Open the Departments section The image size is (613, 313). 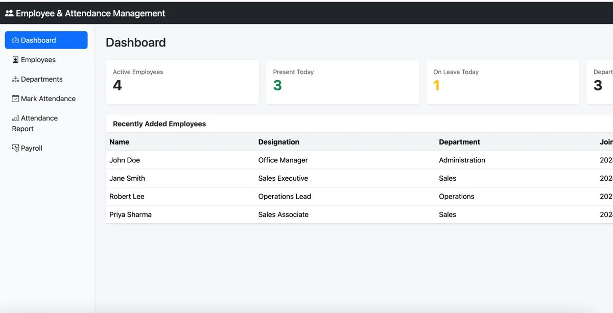click(x=46, y=79)
